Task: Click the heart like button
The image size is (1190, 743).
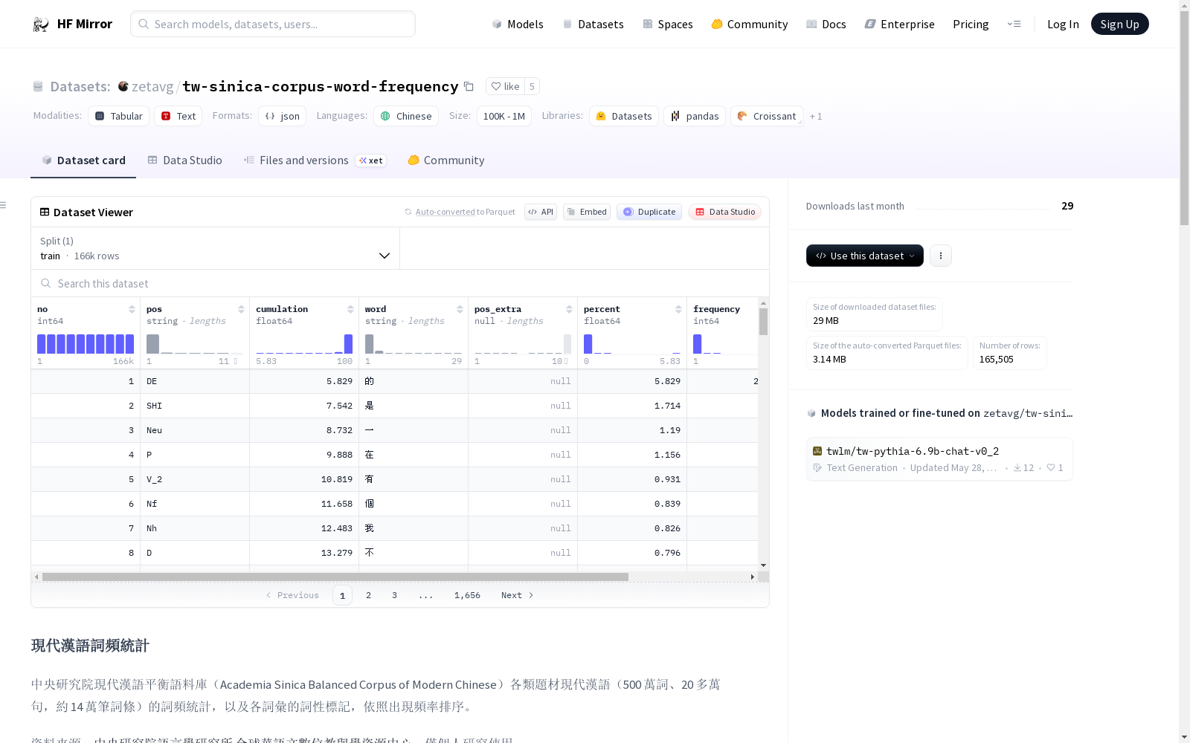Action: (505, 86)
